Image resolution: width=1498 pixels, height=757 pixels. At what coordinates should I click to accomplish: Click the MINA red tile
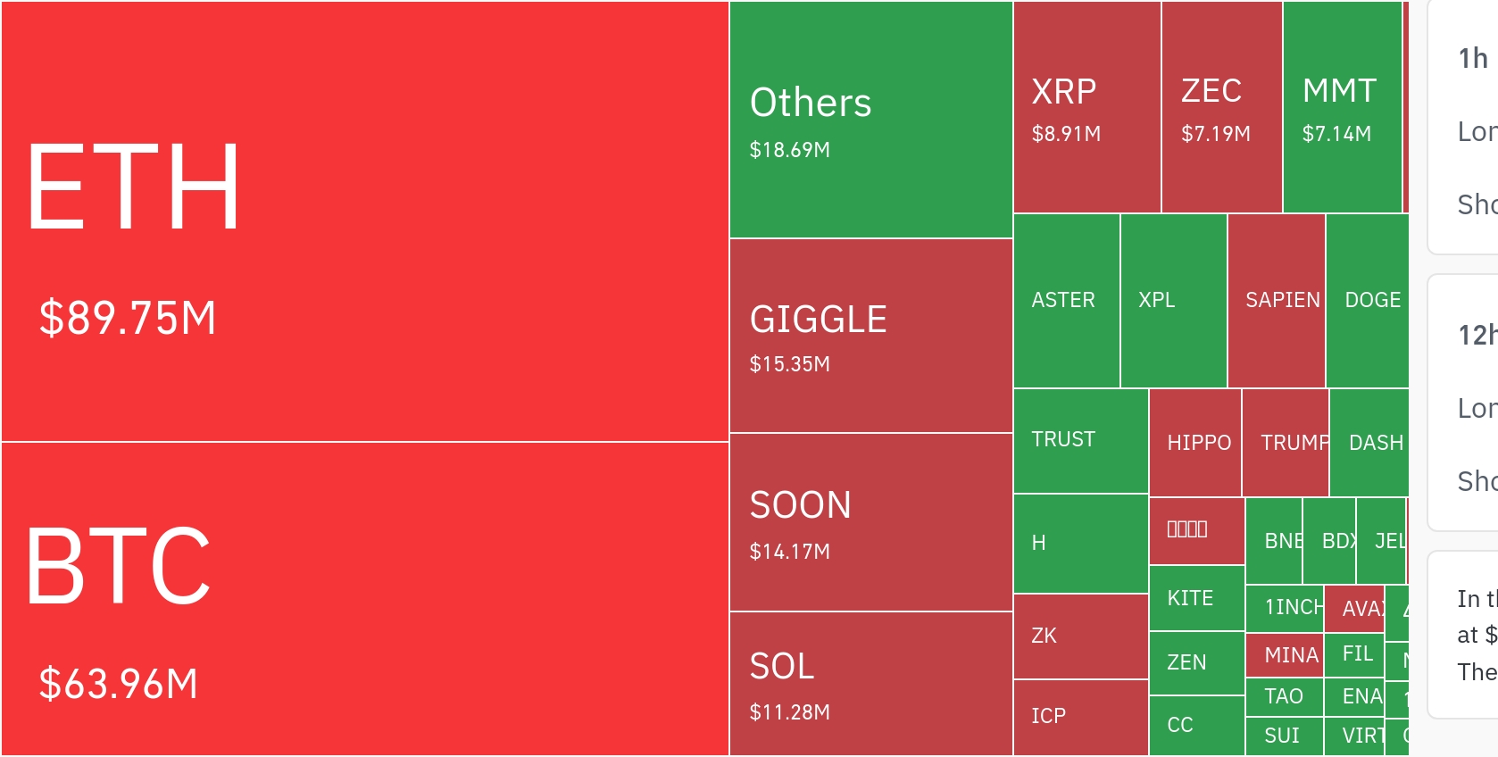(x=1284, y=655)
